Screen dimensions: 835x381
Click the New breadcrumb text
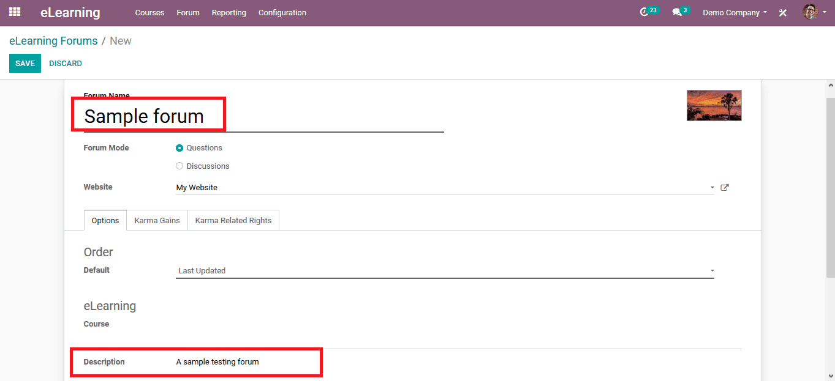pyautogui.click(x=121, y=41)
